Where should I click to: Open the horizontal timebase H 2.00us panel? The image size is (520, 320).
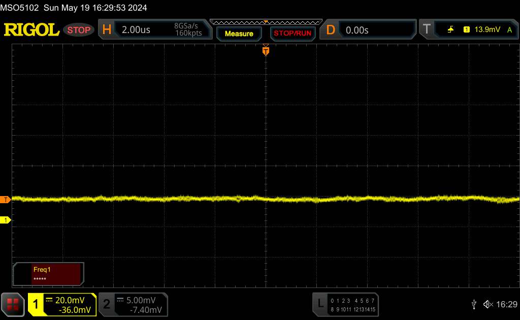[x=155, y=29]
